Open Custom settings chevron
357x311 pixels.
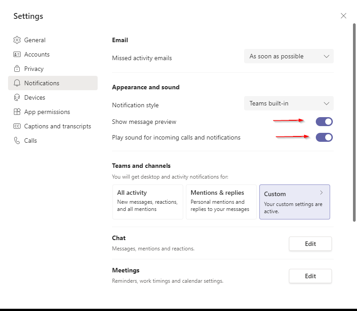pos(321,193)
